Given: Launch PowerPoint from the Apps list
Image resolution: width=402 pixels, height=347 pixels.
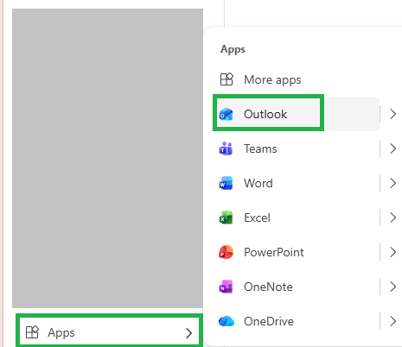Looking at the screenshot, I should click(297, 252).
